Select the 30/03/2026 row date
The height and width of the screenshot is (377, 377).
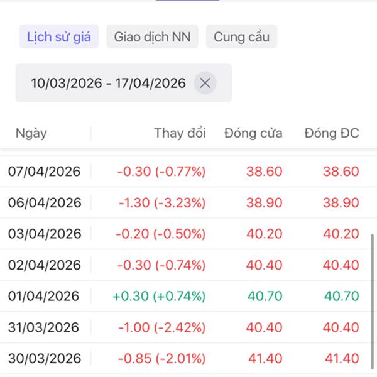45,359
